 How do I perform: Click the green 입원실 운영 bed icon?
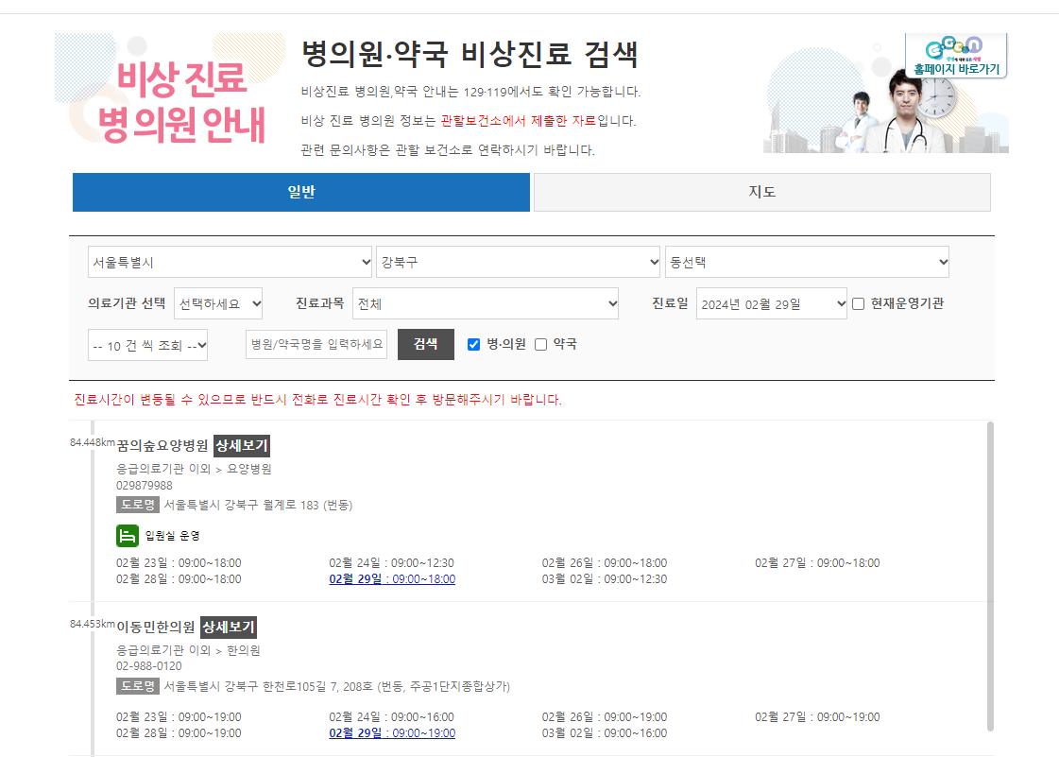(x=127, y=535)
